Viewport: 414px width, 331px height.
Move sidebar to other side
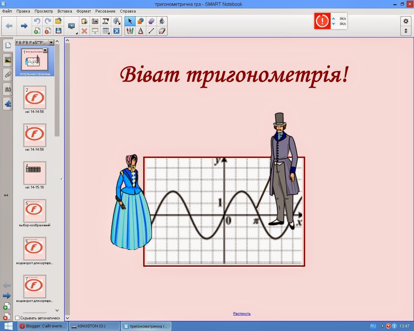pos(6,195)
